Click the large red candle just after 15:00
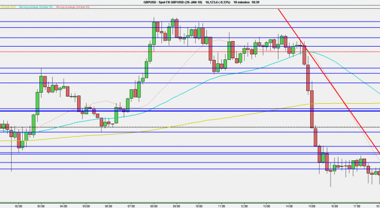This screenshot has width=380, height=208. (x=312, y=109)
